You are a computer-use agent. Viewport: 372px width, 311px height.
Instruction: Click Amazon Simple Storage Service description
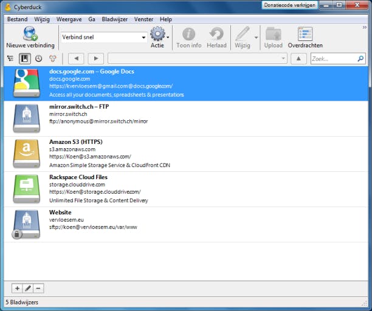109,165
